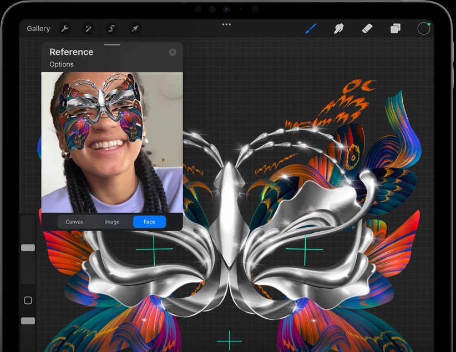Click the Reference panel's face preview
This screenshot has width=456, height=352.
[x=112, y=142]
